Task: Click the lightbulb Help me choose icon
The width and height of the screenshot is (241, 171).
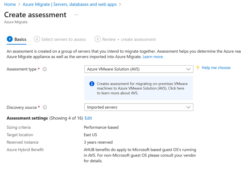Action: [x=198, y=68]
